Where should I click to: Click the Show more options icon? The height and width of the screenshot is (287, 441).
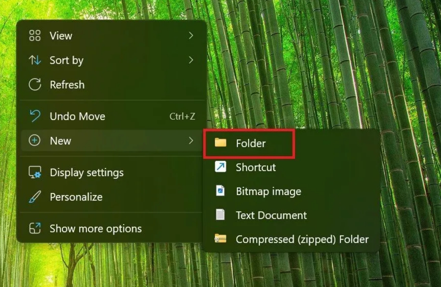click(x=35, y=228)
